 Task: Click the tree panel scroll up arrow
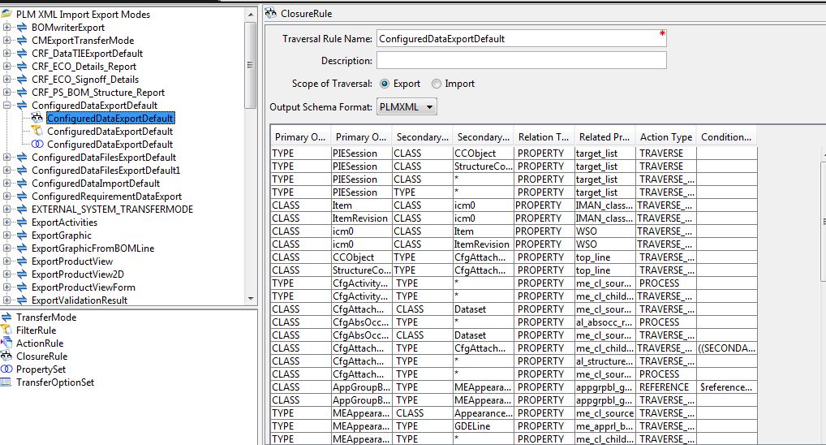click(x=251, y=15)
